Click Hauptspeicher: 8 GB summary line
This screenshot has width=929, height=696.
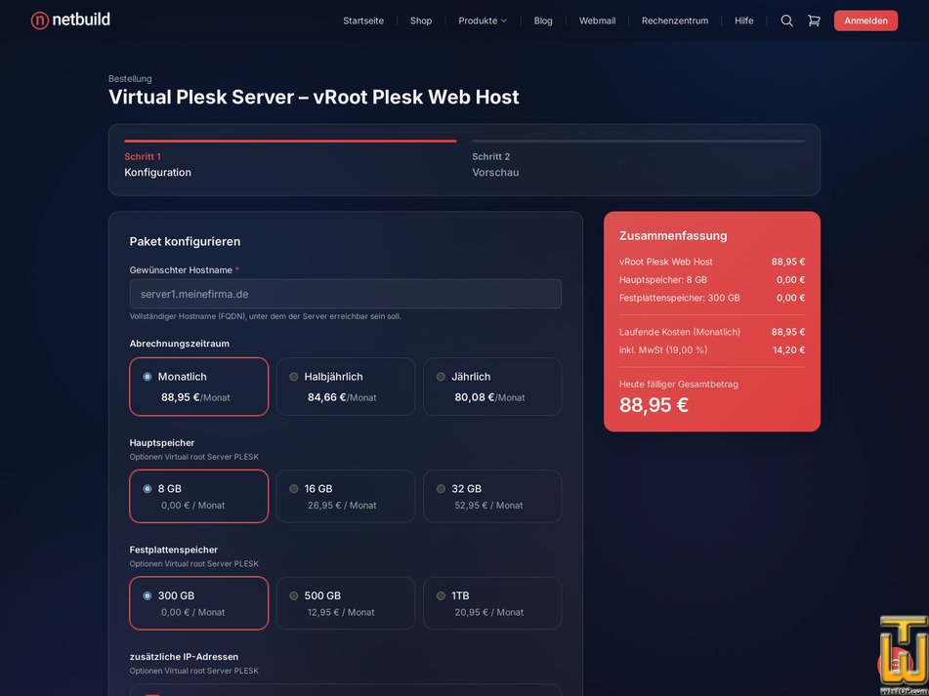[x=712, y=279]
